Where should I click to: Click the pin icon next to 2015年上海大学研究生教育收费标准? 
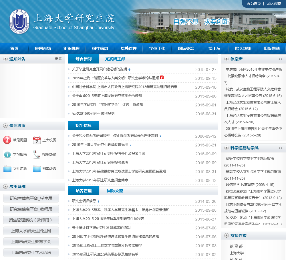131,145
